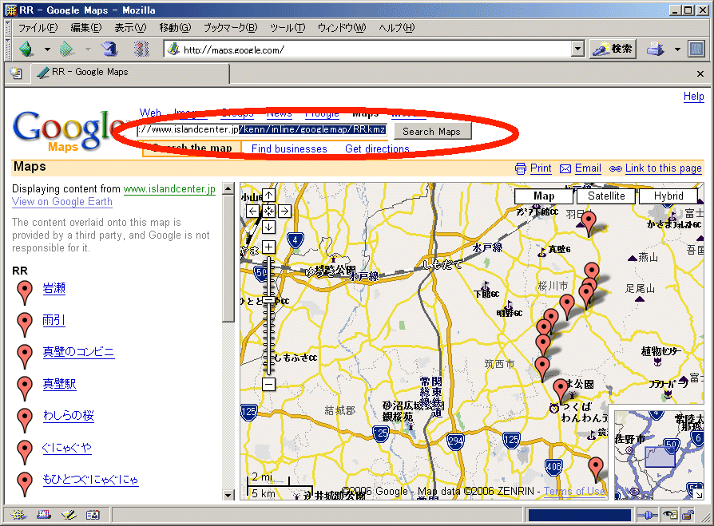The width and height of the screenshot is (714, 526).
Task: Open the 雨引 placemark link
Action: (54, 320)
